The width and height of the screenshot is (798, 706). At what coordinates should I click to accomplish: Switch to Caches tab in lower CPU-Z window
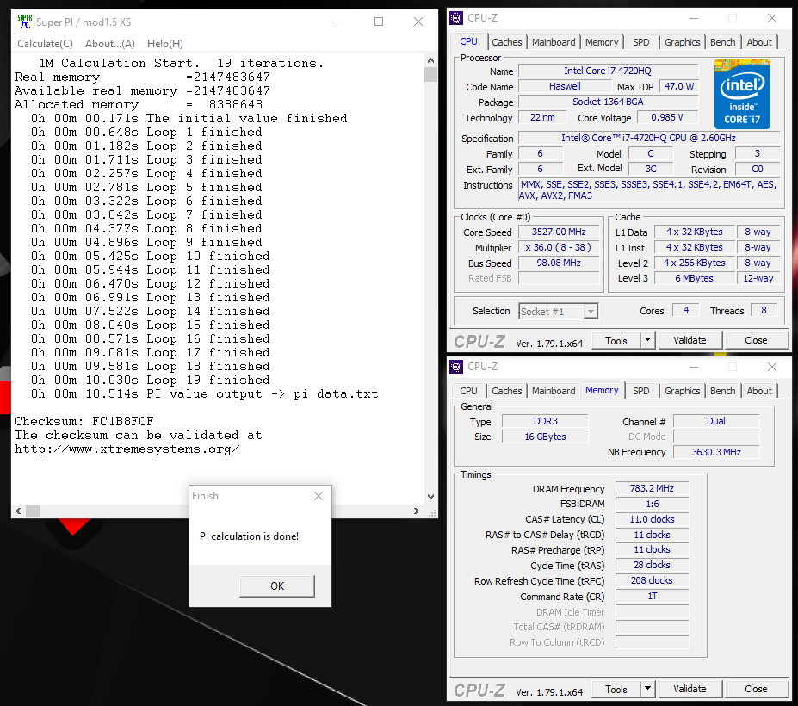click(x=507, y=391)
